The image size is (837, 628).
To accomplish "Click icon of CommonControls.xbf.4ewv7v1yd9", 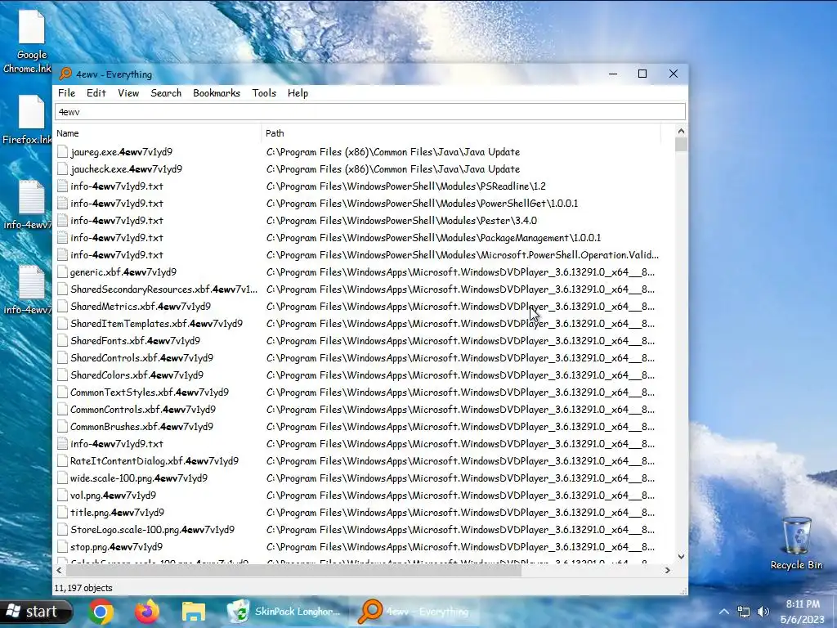I will (x=62, y=410).
